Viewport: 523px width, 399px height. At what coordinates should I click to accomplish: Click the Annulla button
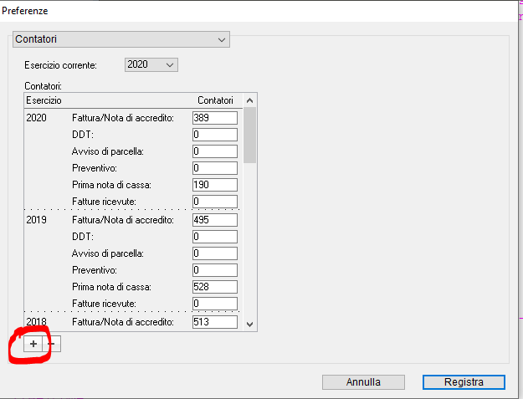pos(363,382)
